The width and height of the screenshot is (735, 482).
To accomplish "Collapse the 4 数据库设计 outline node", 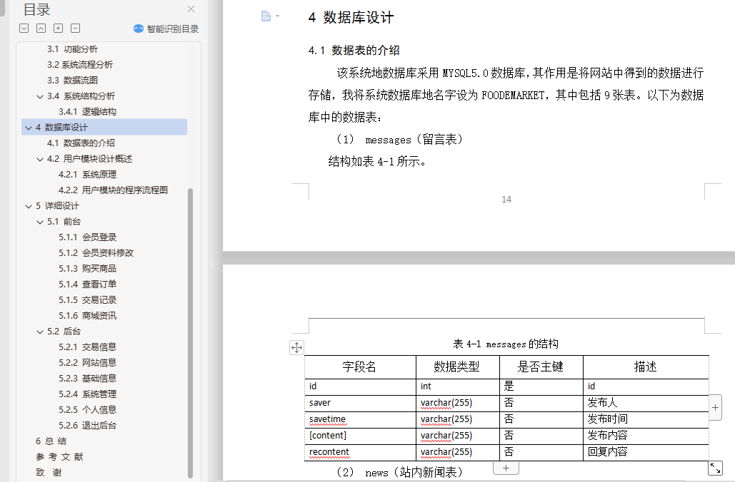I will coord(29,128).
